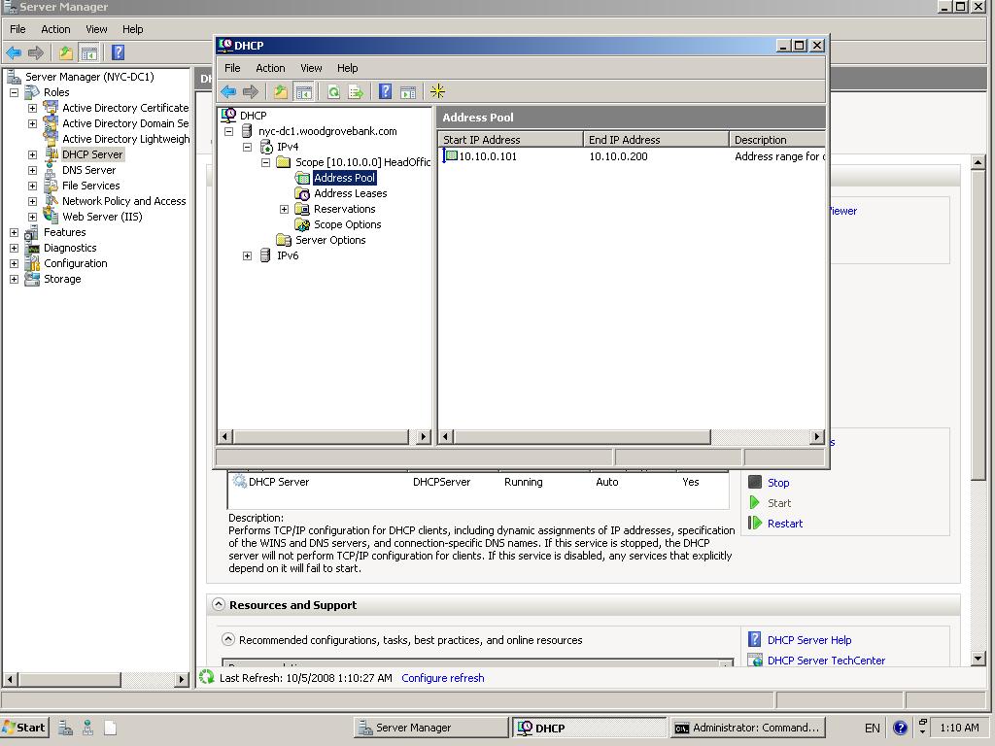Click Stop link for DHCP service
This screenshot has width=995, height=746.
(x=778, y=483)
